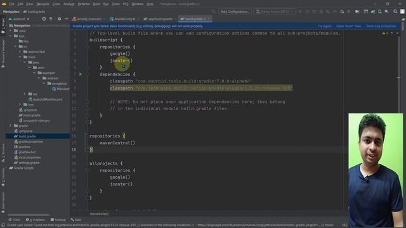Click the warning indicator in editor corner

385,33
